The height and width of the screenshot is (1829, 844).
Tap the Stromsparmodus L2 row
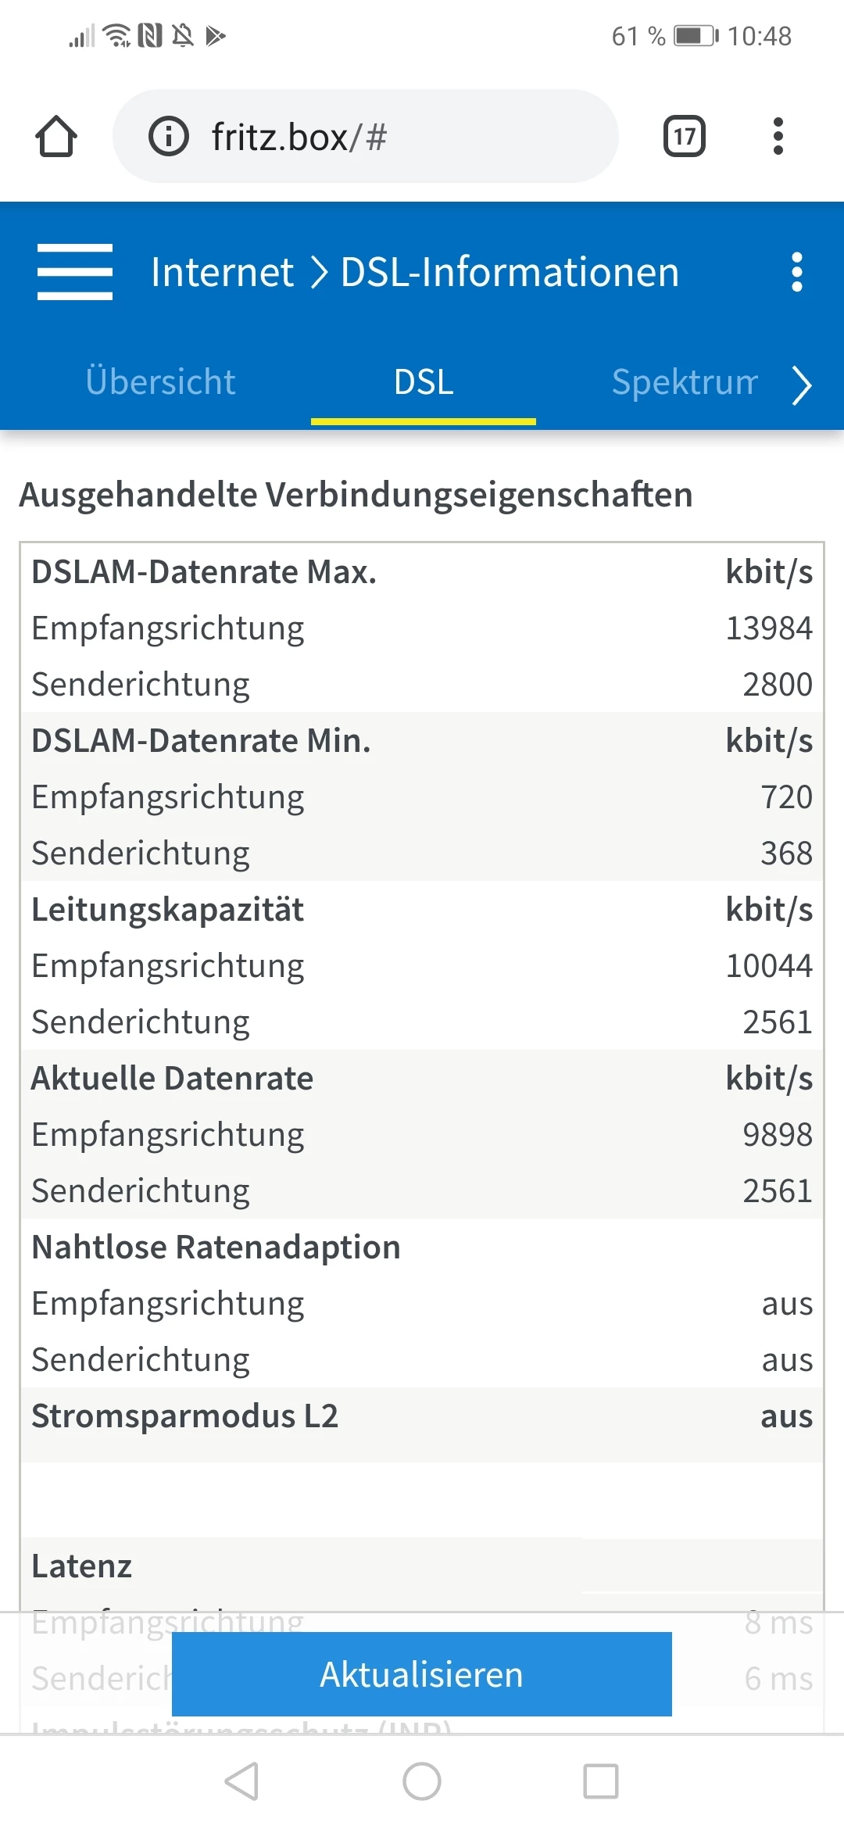(422, 1416)
